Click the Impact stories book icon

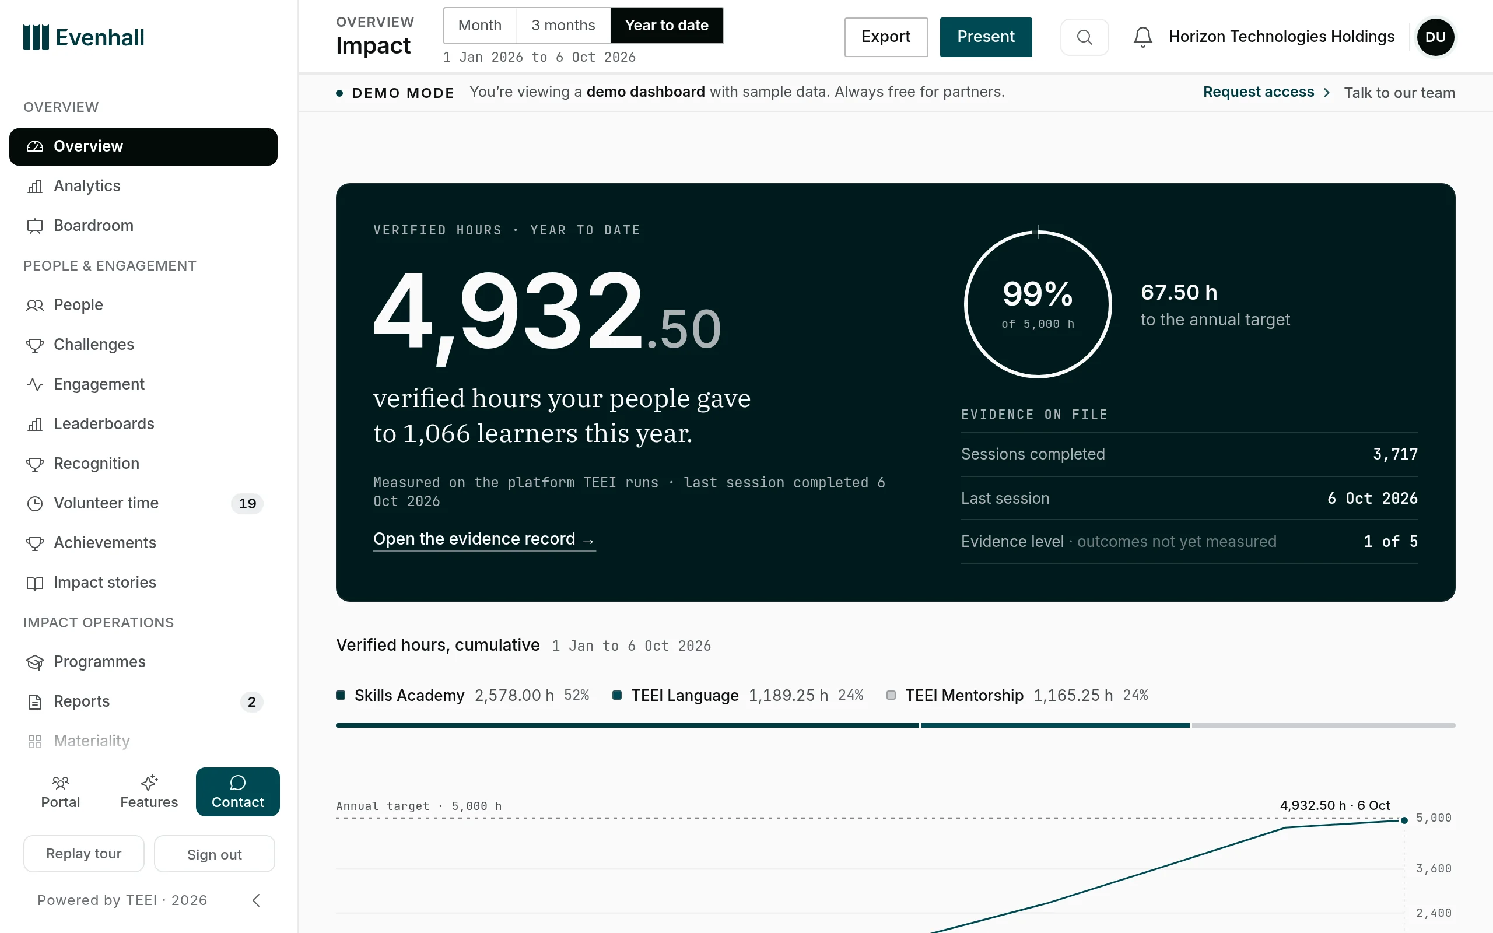(34, 583)
